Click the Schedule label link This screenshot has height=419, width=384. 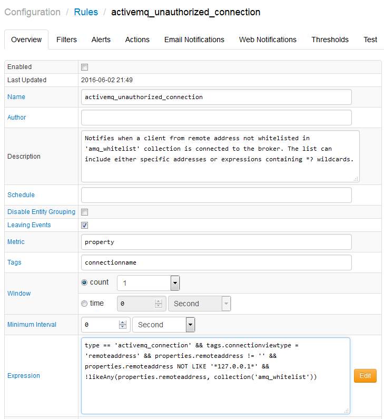pos(21,195)
